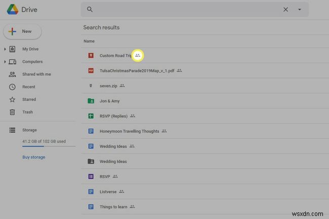Click shared icon beside Custom Road Trip
Viewport: 329px width, 219px height.
coord(138,56)
